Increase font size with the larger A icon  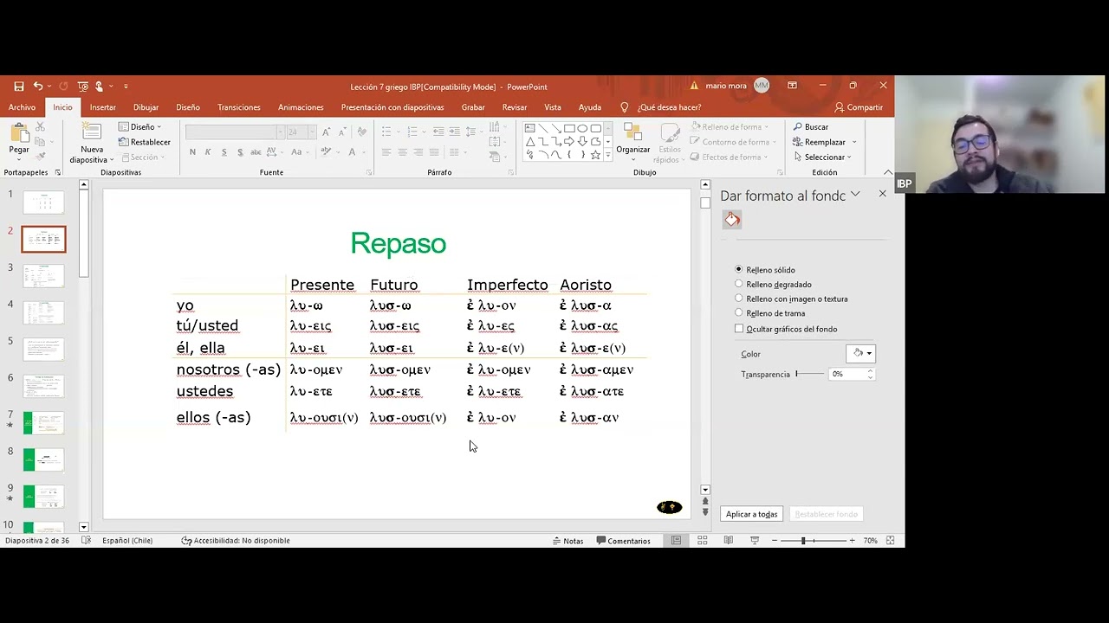click(x=328, y=132)
